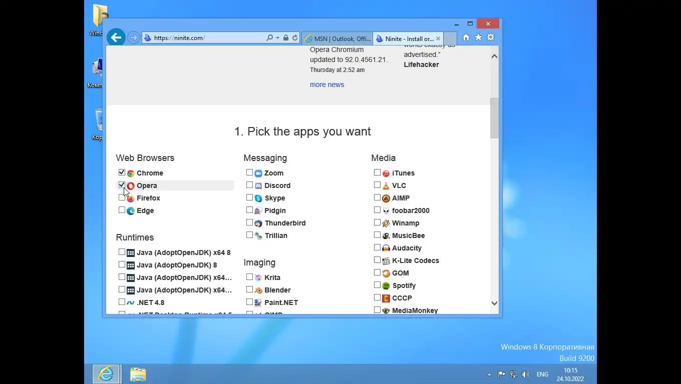This screenshot has width=681, height=384.
Task: Click the AIMP icon
Action: pyautogui.click(x=386, y=198)
